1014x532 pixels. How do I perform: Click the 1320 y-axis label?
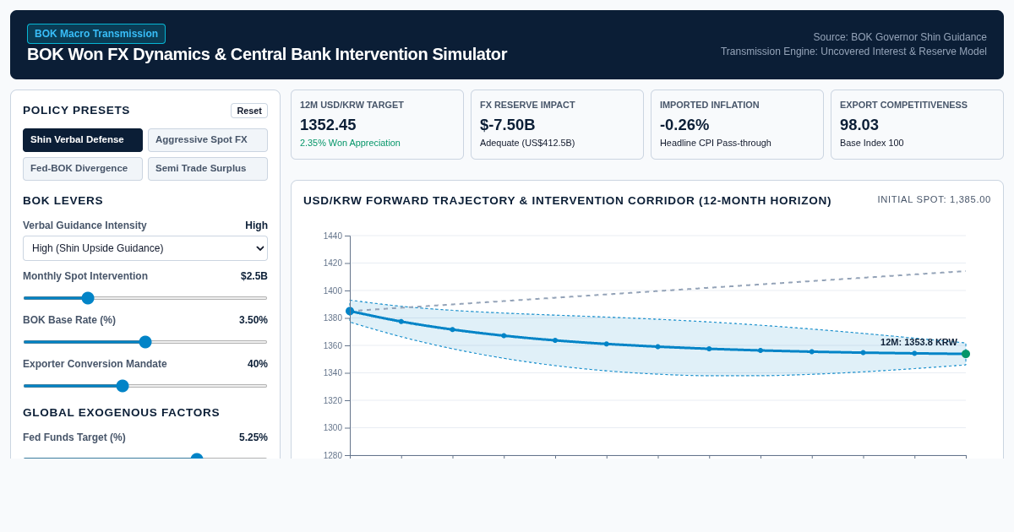point(333,400)
